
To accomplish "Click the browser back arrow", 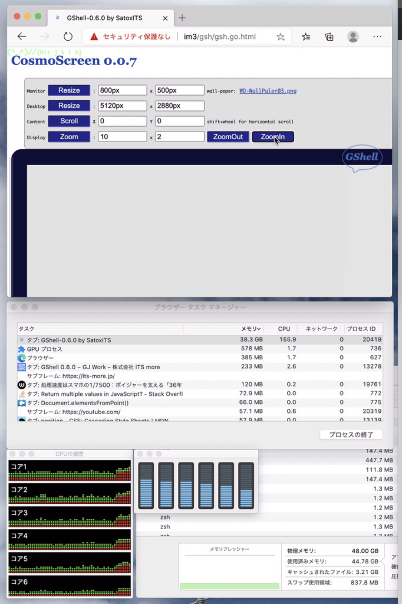I will pyautogui.click(x=22, y=37).
